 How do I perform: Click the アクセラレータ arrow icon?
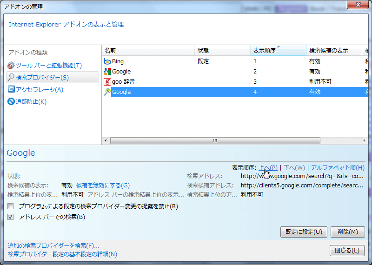[x=11, y=89]
